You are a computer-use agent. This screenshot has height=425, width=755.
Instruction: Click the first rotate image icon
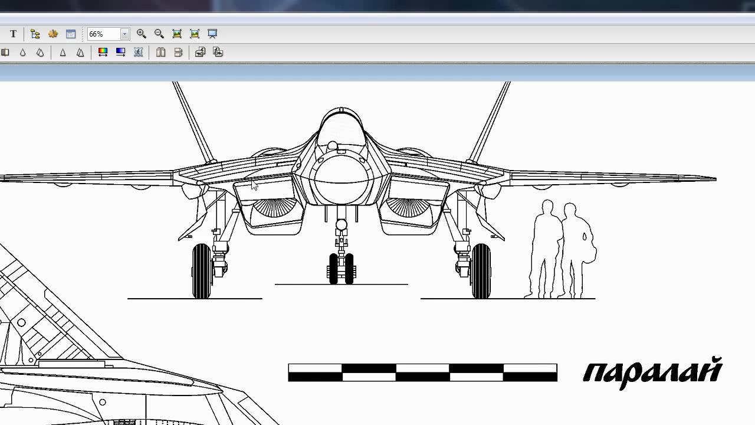(x=200, y=53)
